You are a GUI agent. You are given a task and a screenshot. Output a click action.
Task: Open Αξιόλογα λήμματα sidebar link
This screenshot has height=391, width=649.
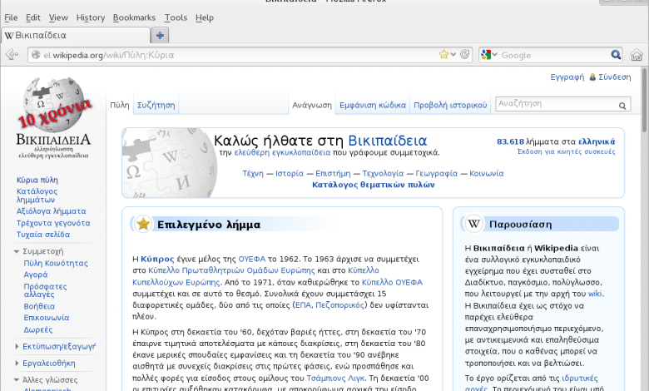pos(52,211)
